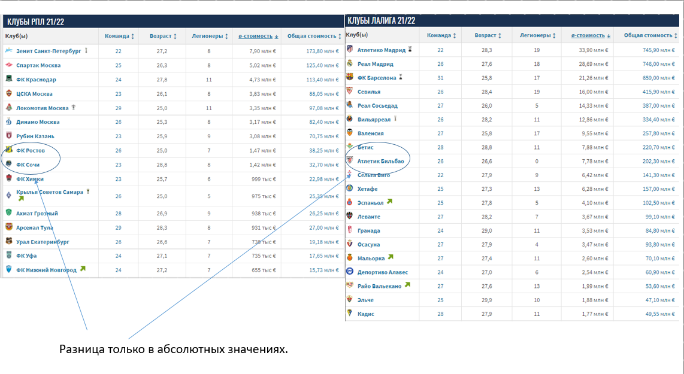Sort RPL table by Возраст column
Viewport: 684px width, 374px height.
163,36
